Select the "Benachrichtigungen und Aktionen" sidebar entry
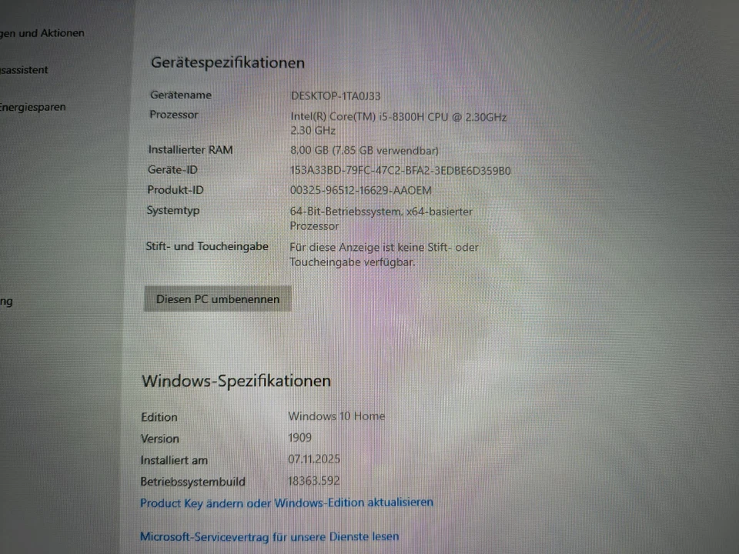 (x=42, y=33)
